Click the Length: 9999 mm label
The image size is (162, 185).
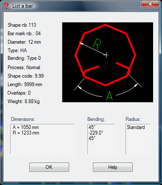[x=25, y=84]
